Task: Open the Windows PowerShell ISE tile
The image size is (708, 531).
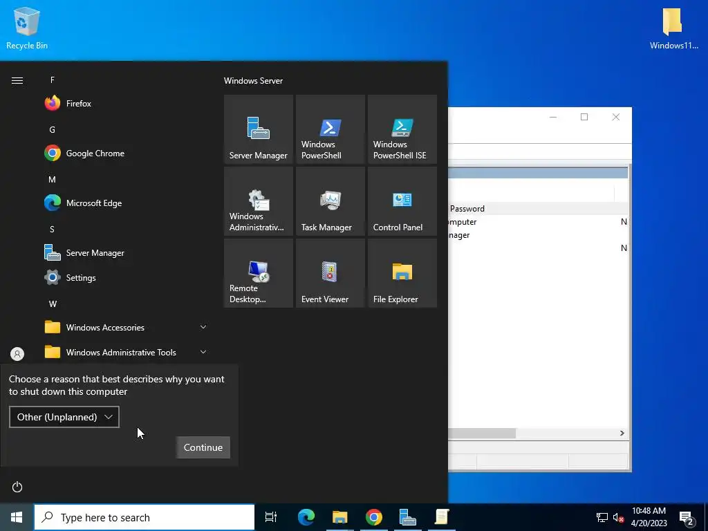Action: [402, 129]
